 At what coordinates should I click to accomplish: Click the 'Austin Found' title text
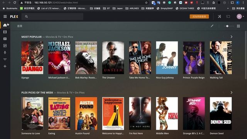coord(82,134)
